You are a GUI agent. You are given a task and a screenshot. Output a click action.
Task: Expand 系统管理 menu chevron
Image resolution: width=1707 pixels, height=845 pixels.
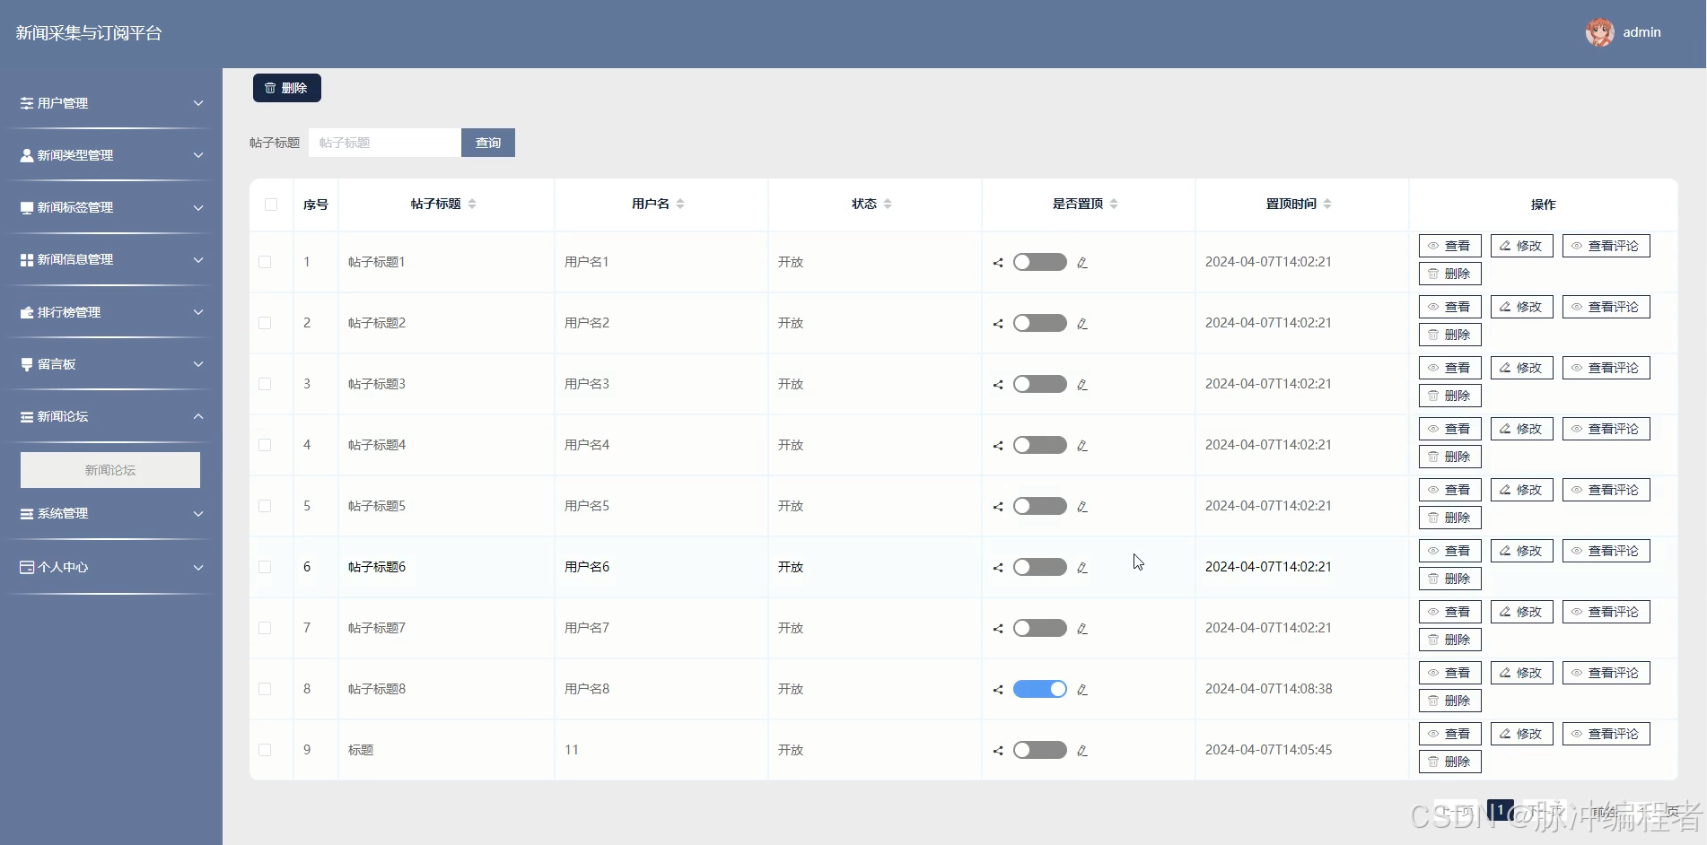(198, 513)
